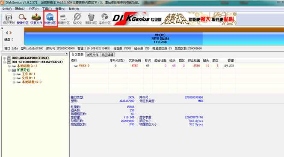Select 文档(F:) partition in tree
284x157 pixels.
pos(28,78)
